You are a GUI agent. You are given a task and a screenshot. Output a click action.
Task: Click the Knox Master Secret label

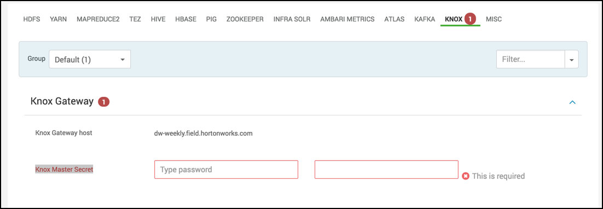click(x=64, y=169)
